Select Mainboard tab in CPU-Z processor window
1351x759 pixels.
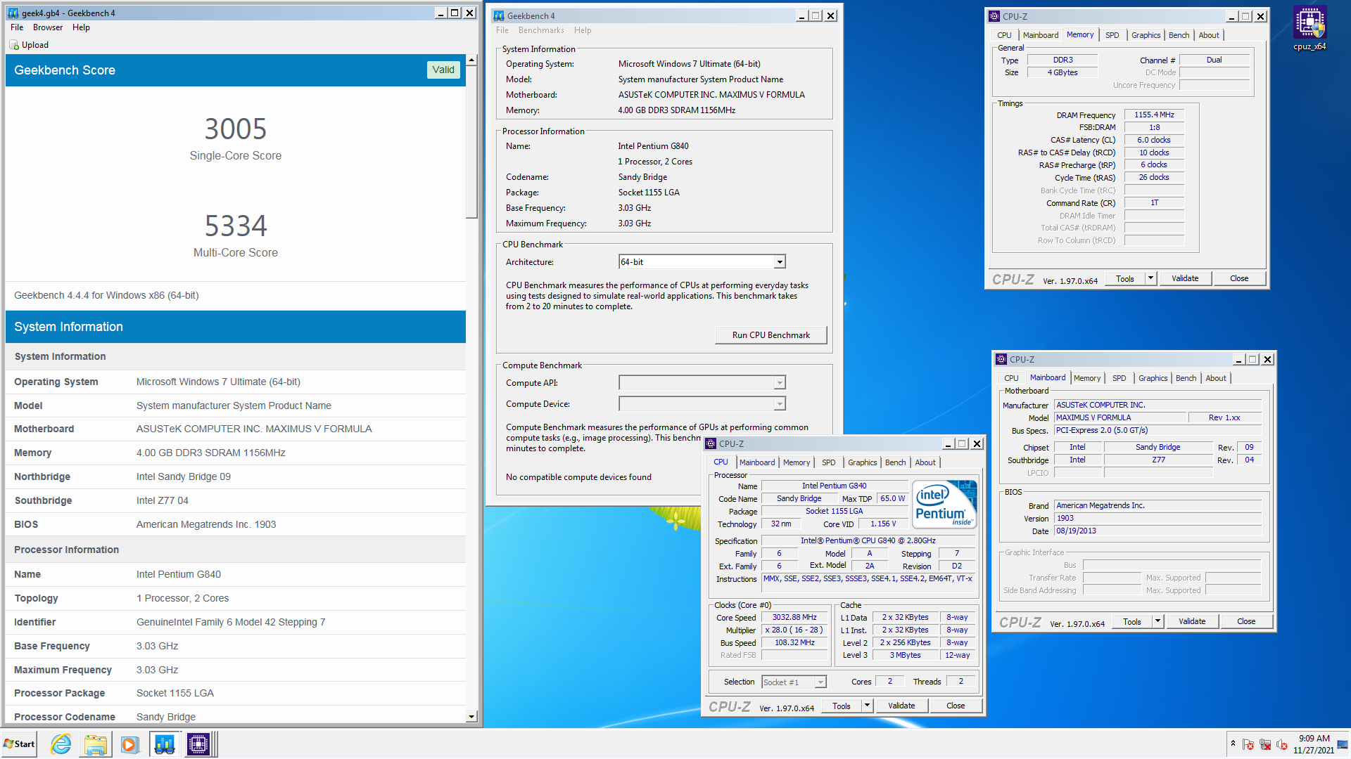[x=757, y=462]
